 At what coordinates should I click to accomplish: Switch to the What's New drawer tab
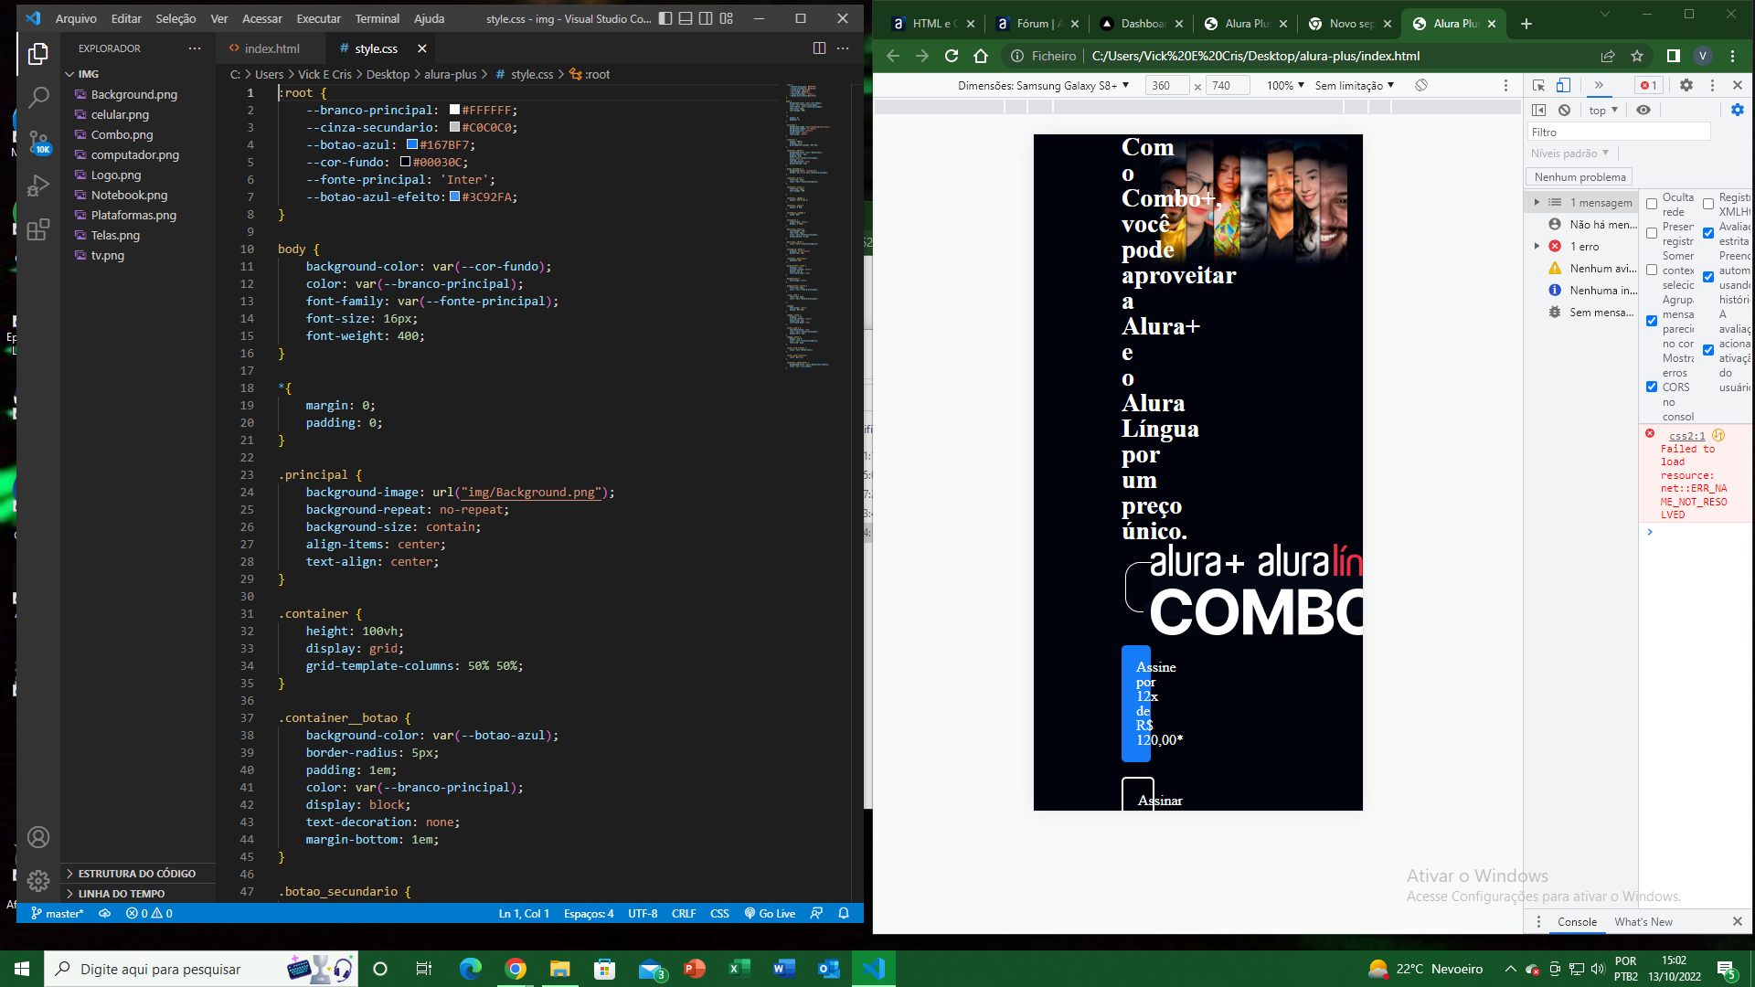pyautogui.click(x=1643, y=921)
